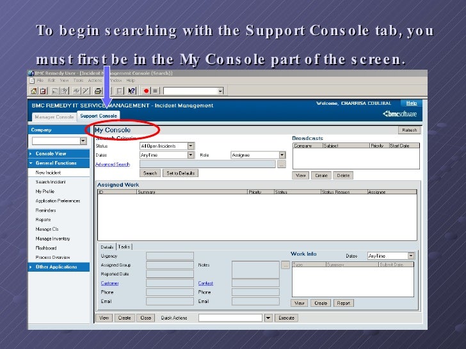Open the Tools menu
The height and width of the screenshot is (349, 466).
tap(79, 81)
